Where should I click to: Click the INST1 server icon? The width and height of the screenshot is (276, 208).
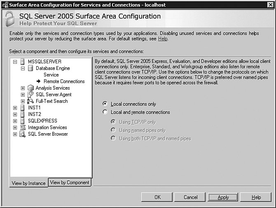pyautogui.click(x=23, y=108)
